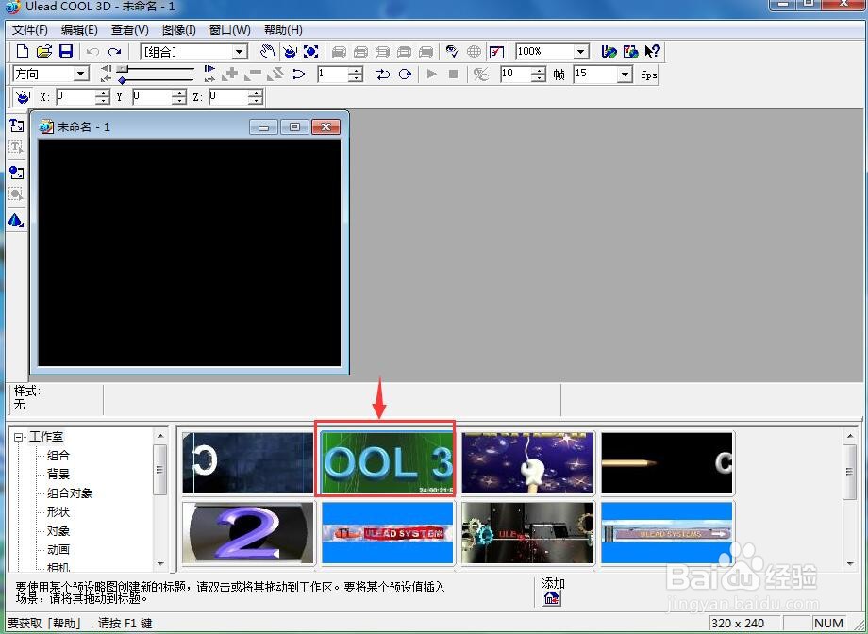Open the 文件(F) menu
The height and width of the screenshot is (634, 868).
tap(30, 30)
